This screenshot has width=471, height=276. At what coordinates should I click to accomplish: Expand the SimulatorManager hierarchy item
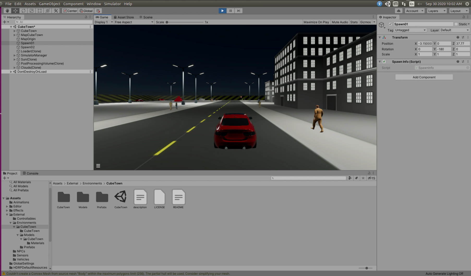15,55
